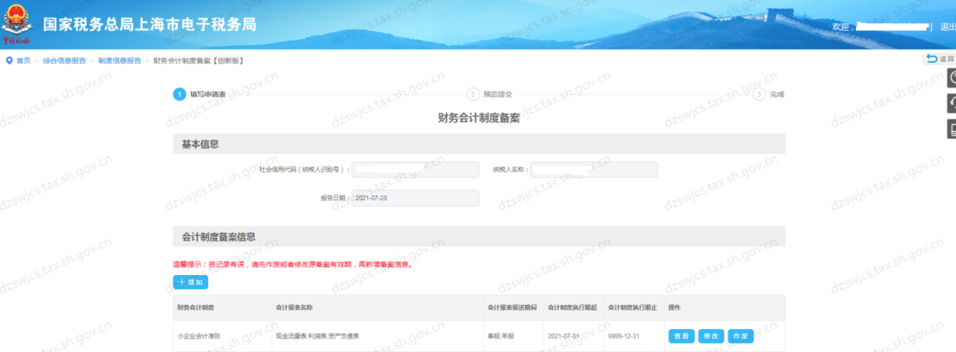Image resolution: width=956 pixels, height=352 pixels.
Task: Focus the 社会信用代码 input field
Action: [x=415, y=170]
